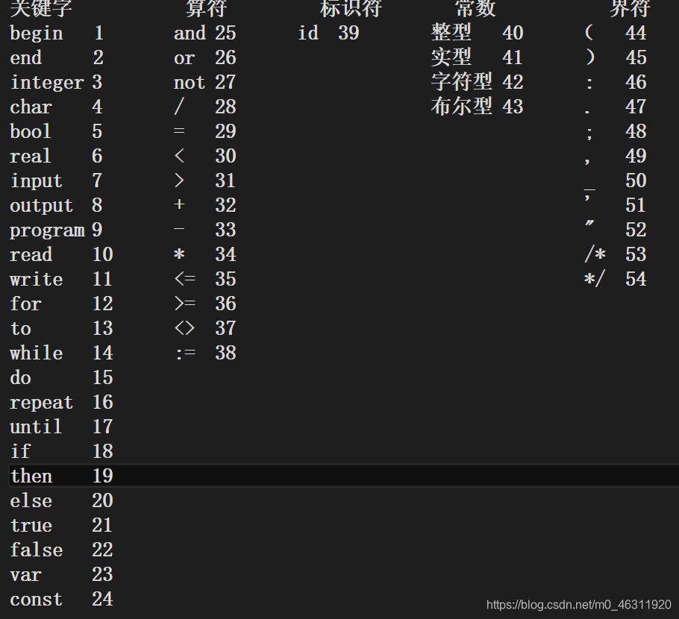Click the '<=' operator entry
Image resolution: width=679 pixels, height=619 pixels.
point(185,279)
